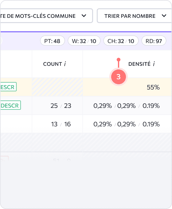This screenshot has width=172, height=209.
Task: Click the PT: 48 badge
Action: tap(52, 41)
